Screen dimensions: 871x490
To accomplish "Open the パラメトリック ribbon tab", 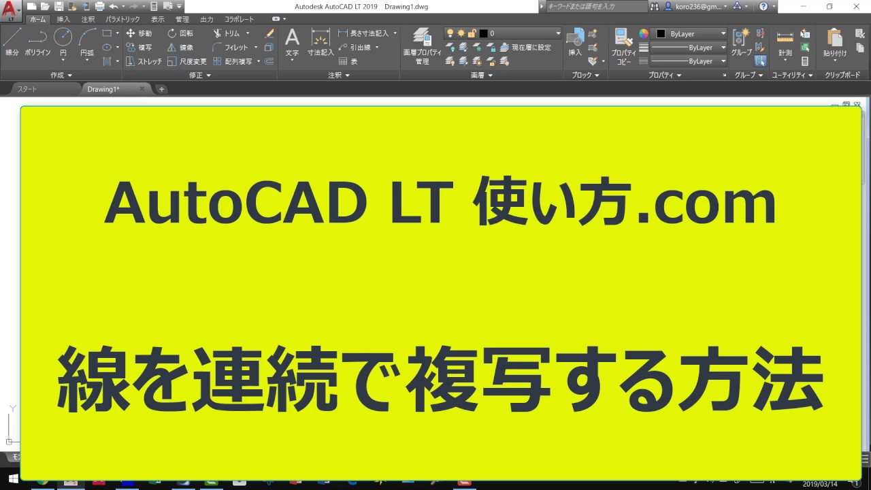I will tap(122, 19).
